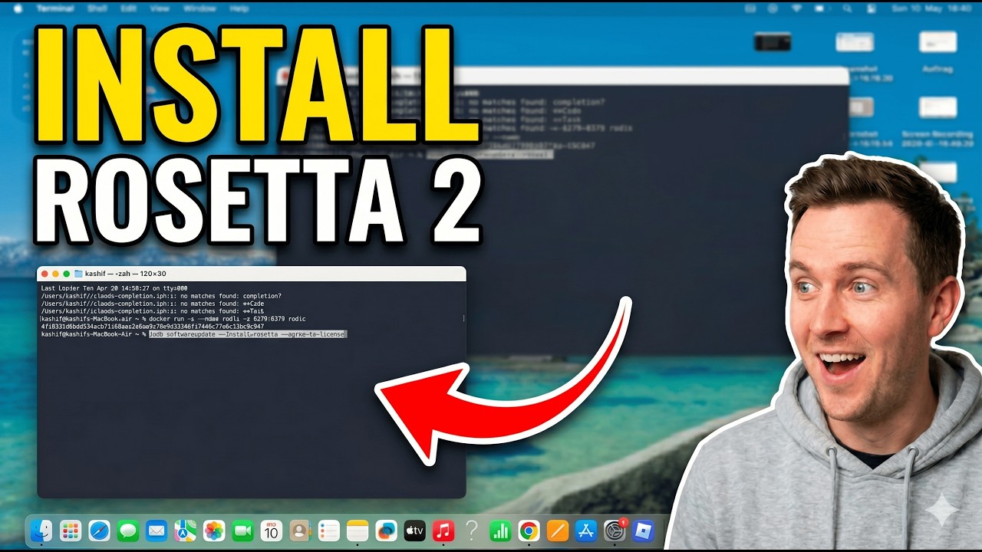The width and height of the screenshot is (982, 552).
Task: Launch the Apple TV app
Action: [414, 530]
